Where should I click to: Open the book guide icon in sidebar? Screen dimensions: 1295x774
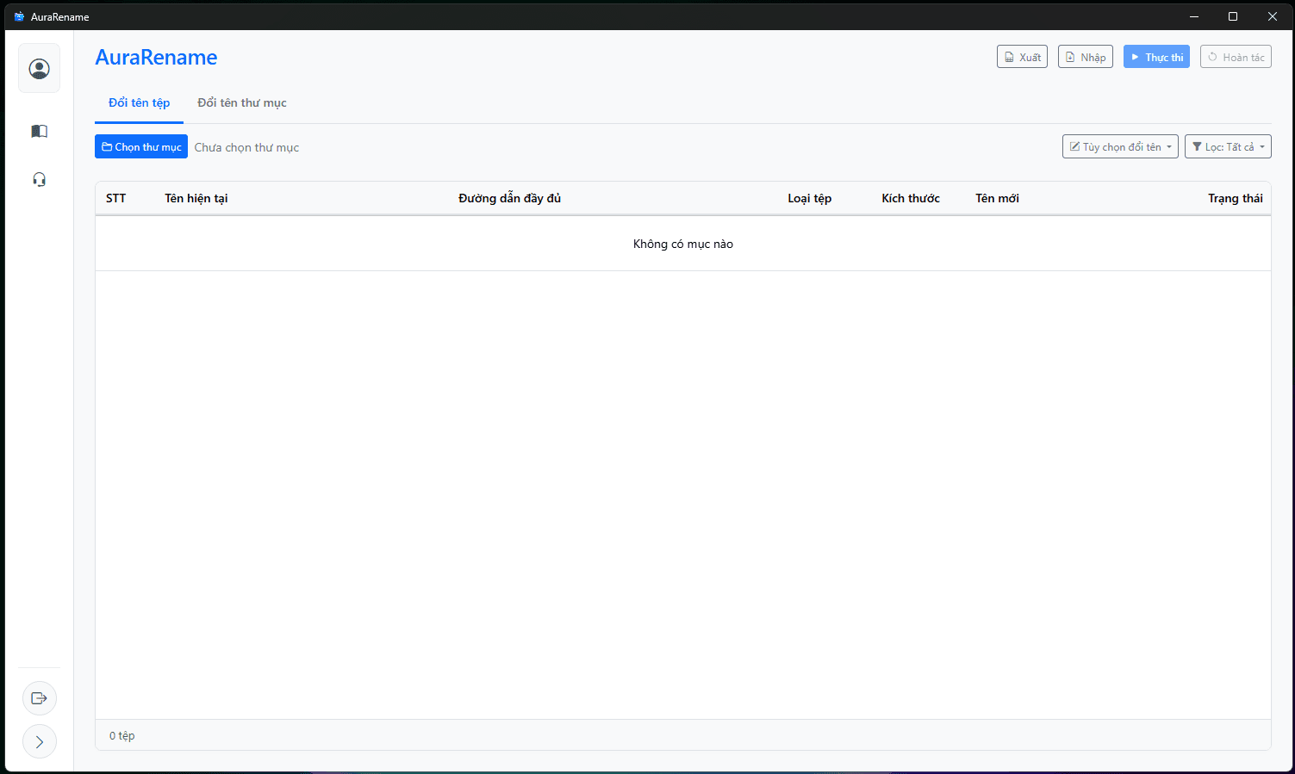(40, 132)
